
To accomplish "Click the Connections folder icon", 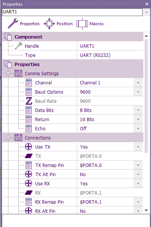I will click(18, 138).
